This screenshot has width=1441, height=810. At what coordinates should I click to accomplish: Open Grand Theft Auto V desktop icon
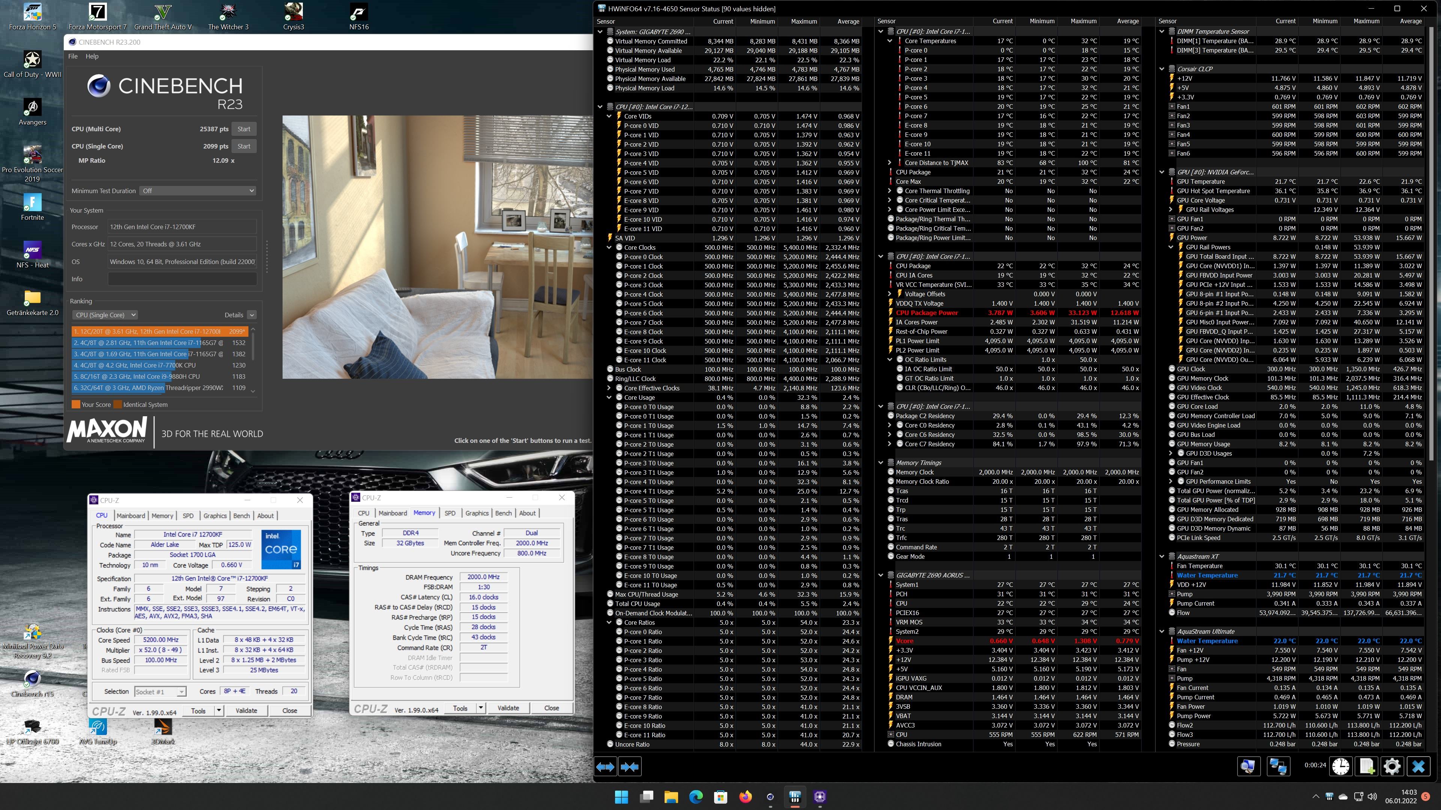point(163,16)
